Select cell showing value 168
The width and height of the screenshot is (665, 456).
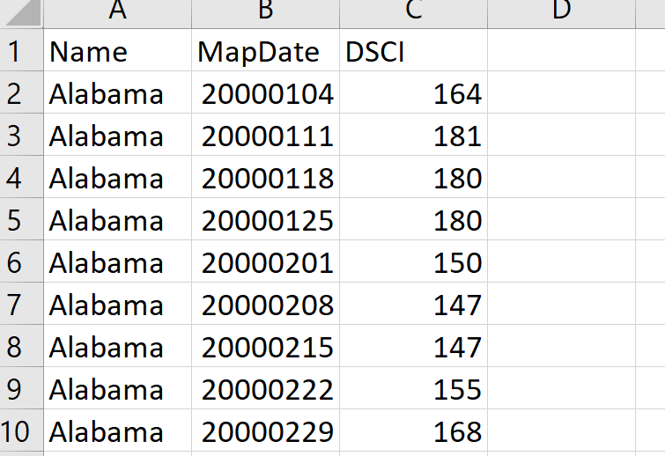pyautogui.click(x=413, y=431)
